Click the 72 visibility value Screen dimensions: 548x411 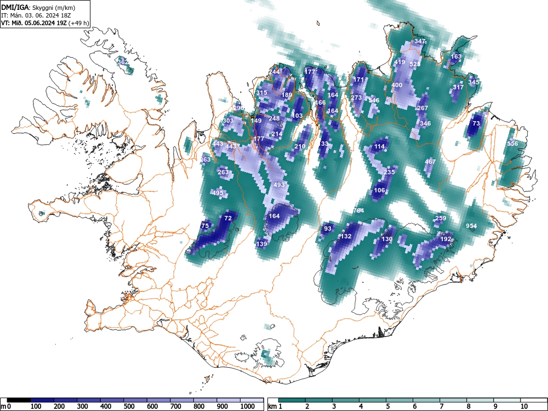(x=228, y=218)
